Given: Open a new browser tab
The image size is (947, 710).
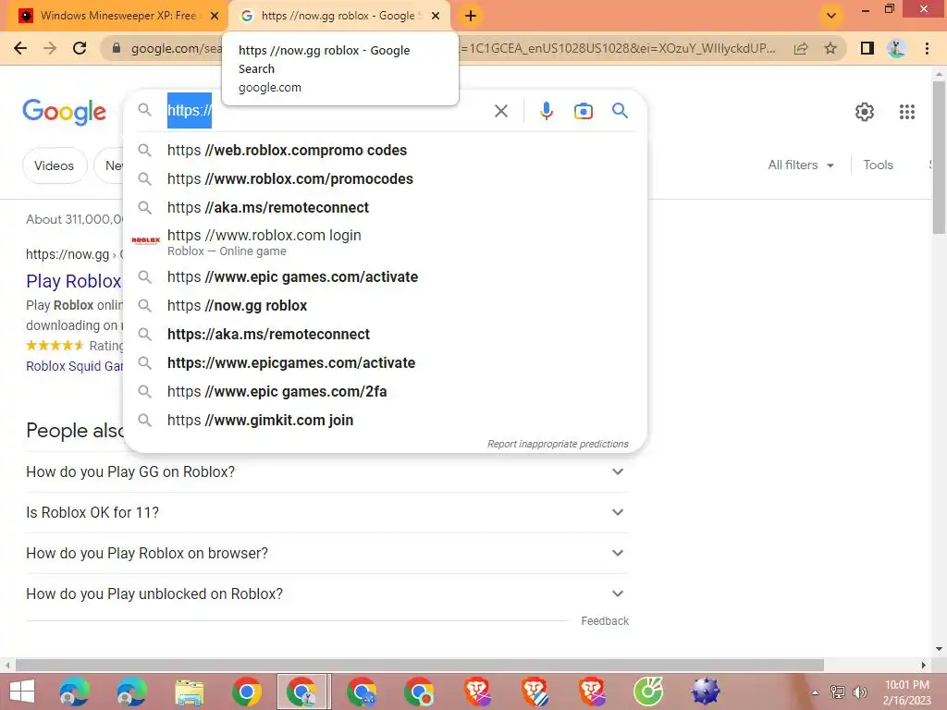Looking at the screenshot, I should 471,16.
